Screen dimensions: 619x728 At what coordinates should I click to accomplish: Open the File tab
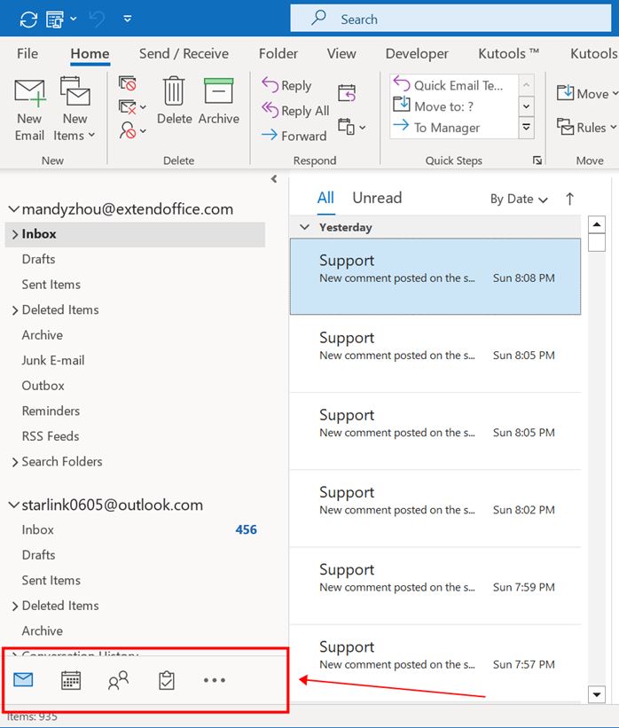tap(27, 53)
